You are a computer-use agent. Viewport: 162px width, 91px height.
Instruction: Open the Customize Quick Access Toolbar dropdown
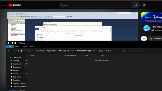(x=18, y=43)
